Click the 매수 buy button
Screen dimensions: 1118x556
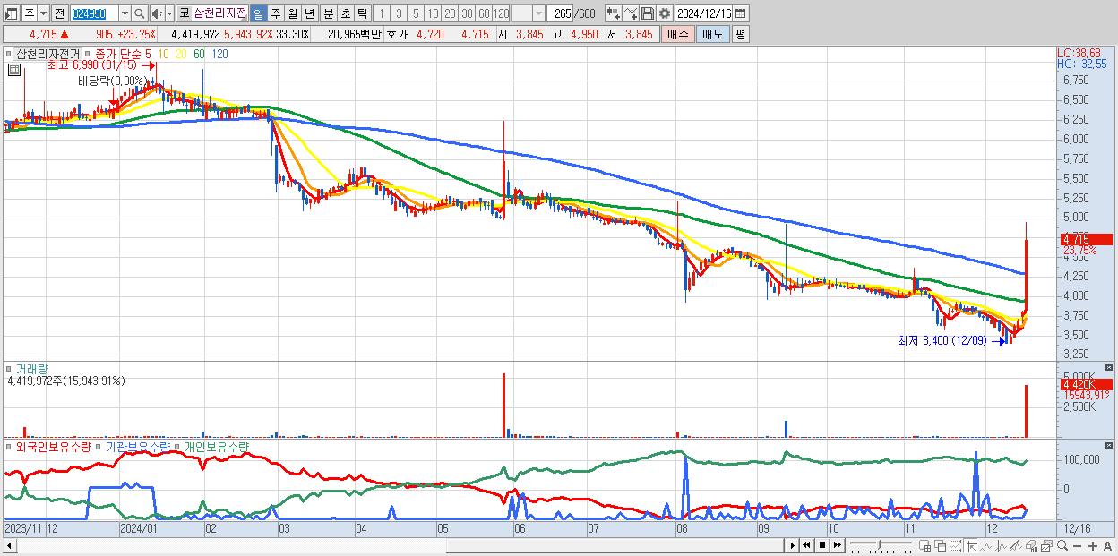(678, 34)
